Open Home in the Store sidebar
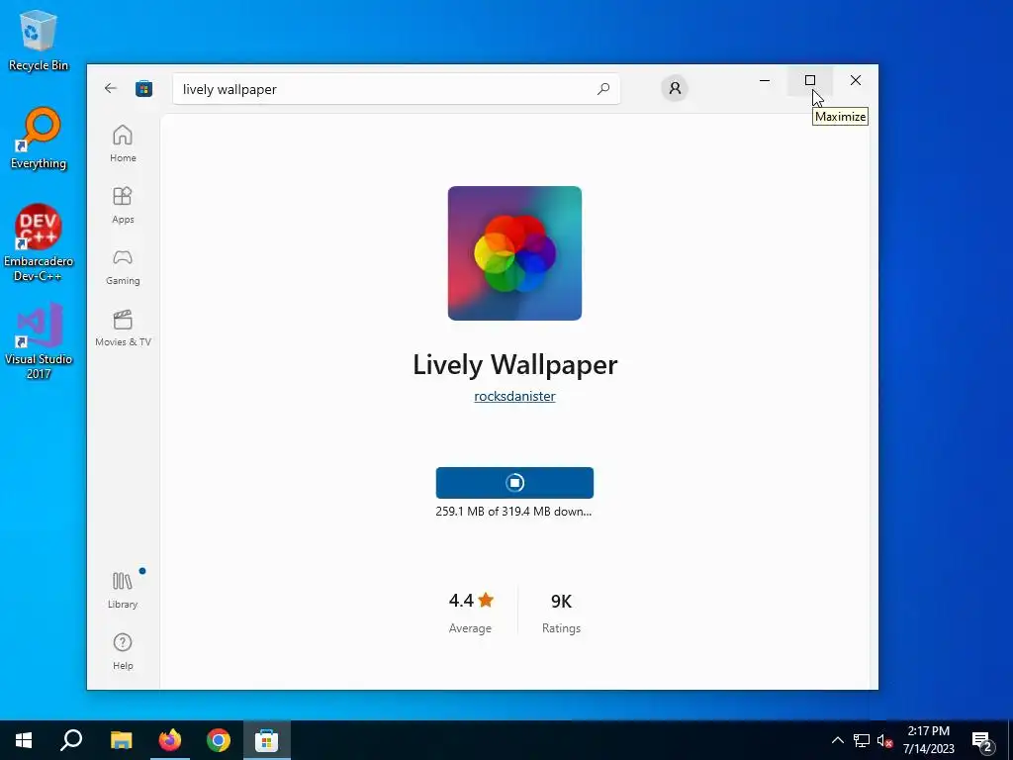This screenshot has width=1013, height=760. tap(123, 143)
